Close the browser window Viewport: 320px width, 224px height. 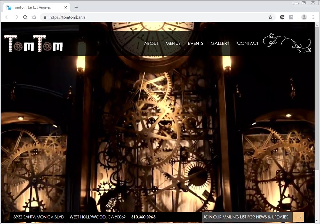(x=313, y=3)
